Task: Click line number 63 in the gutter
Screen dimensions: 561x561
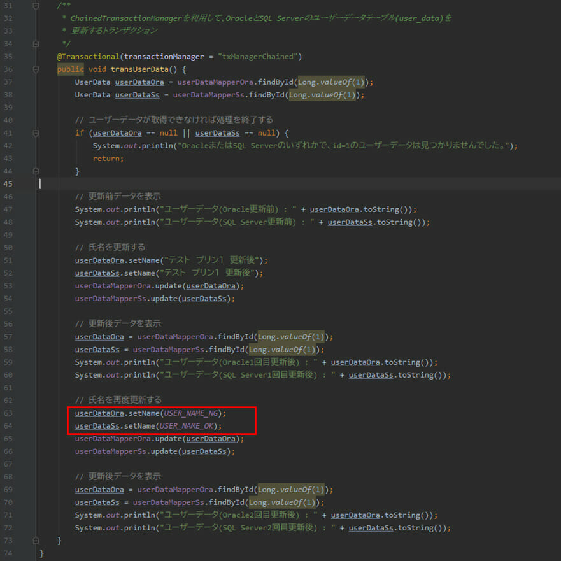Action: [x=8, y=413]
